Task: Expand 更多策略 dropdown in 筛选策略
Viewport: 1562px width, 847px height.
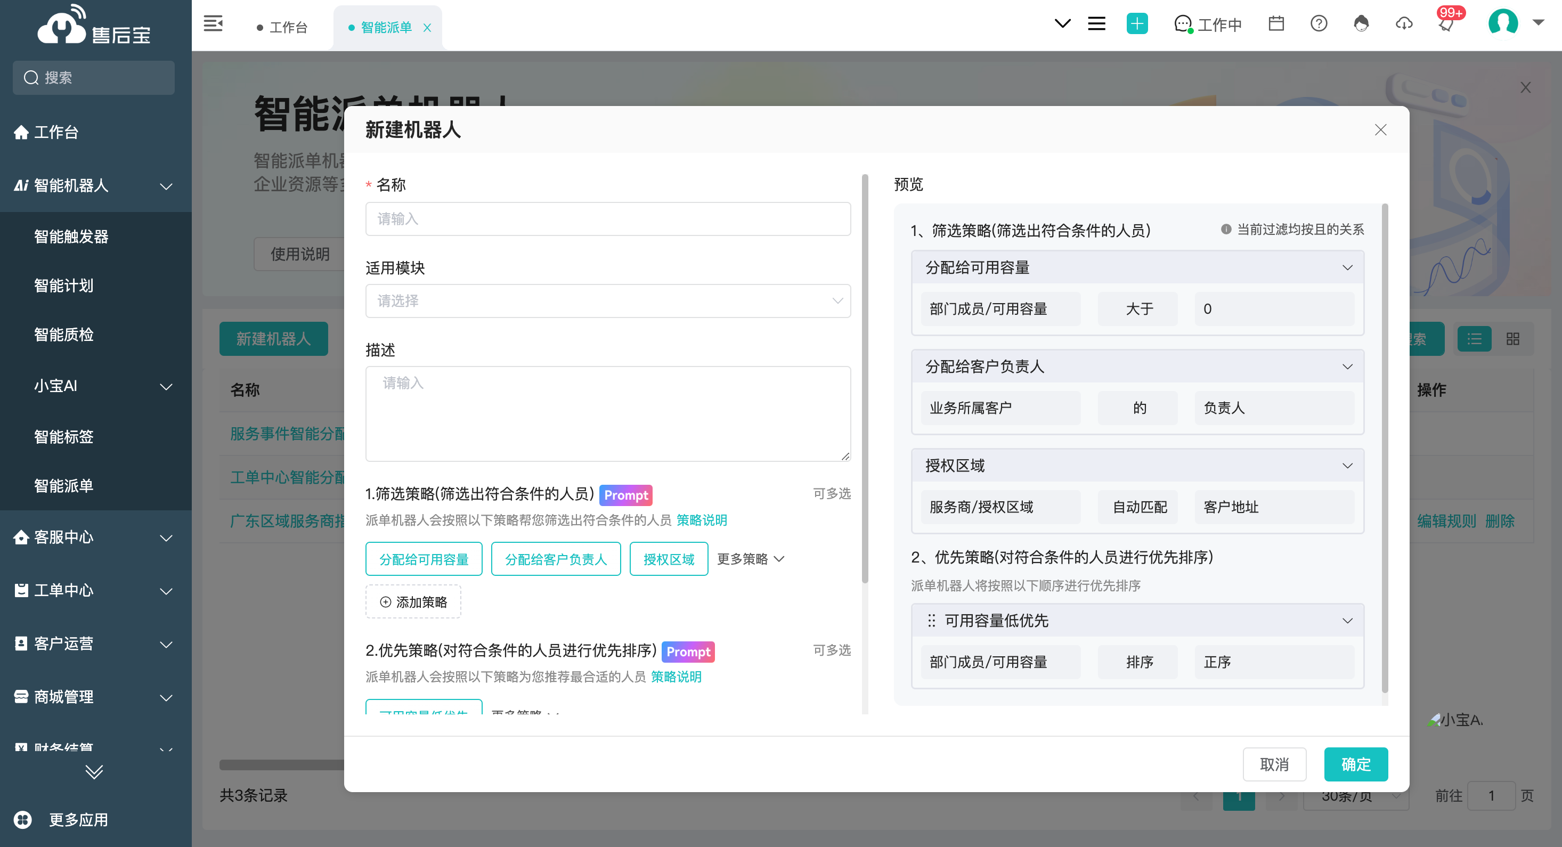Action: point(751,559)
